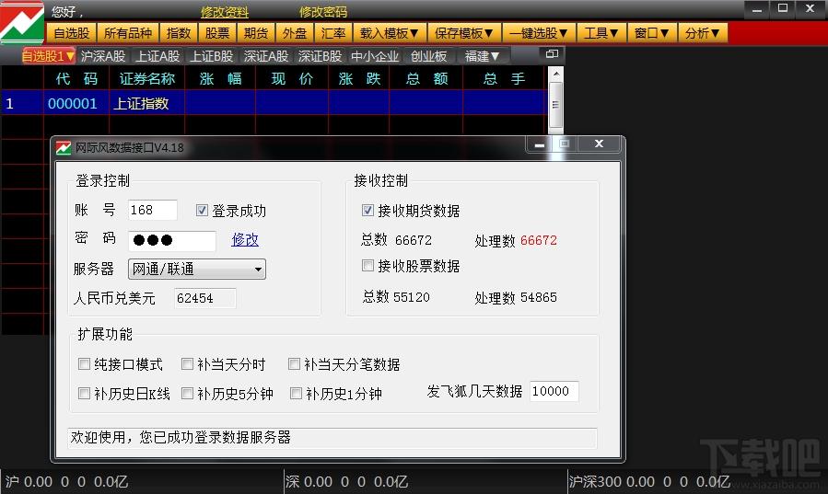828x494 pixels.
Task: Close the 网际风数据接口 dialog
Action: pyautogui.click(x=599, y=144)
